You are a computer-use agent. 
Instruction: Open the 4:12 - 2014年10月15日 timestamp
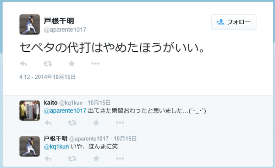coord(47,77)
